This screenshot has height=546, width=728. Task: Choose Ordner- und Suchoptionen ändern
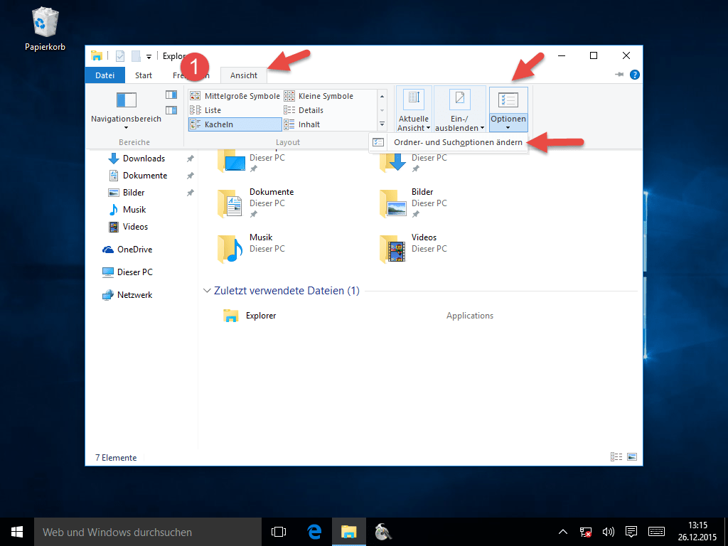458,142
